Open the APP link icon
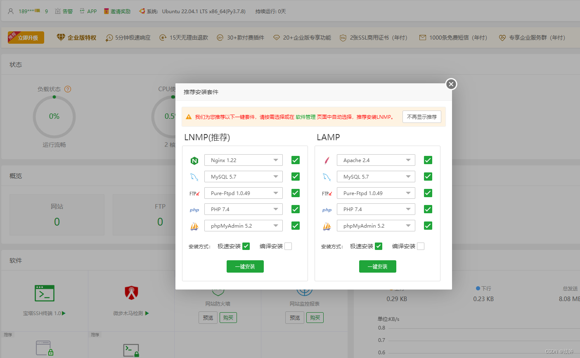Screen dimensions: 580x358 (82, 11)
